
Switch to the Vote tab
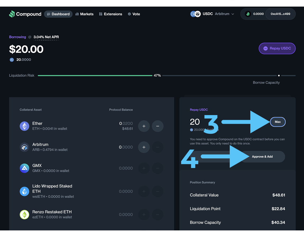click(x=134, y=14)
